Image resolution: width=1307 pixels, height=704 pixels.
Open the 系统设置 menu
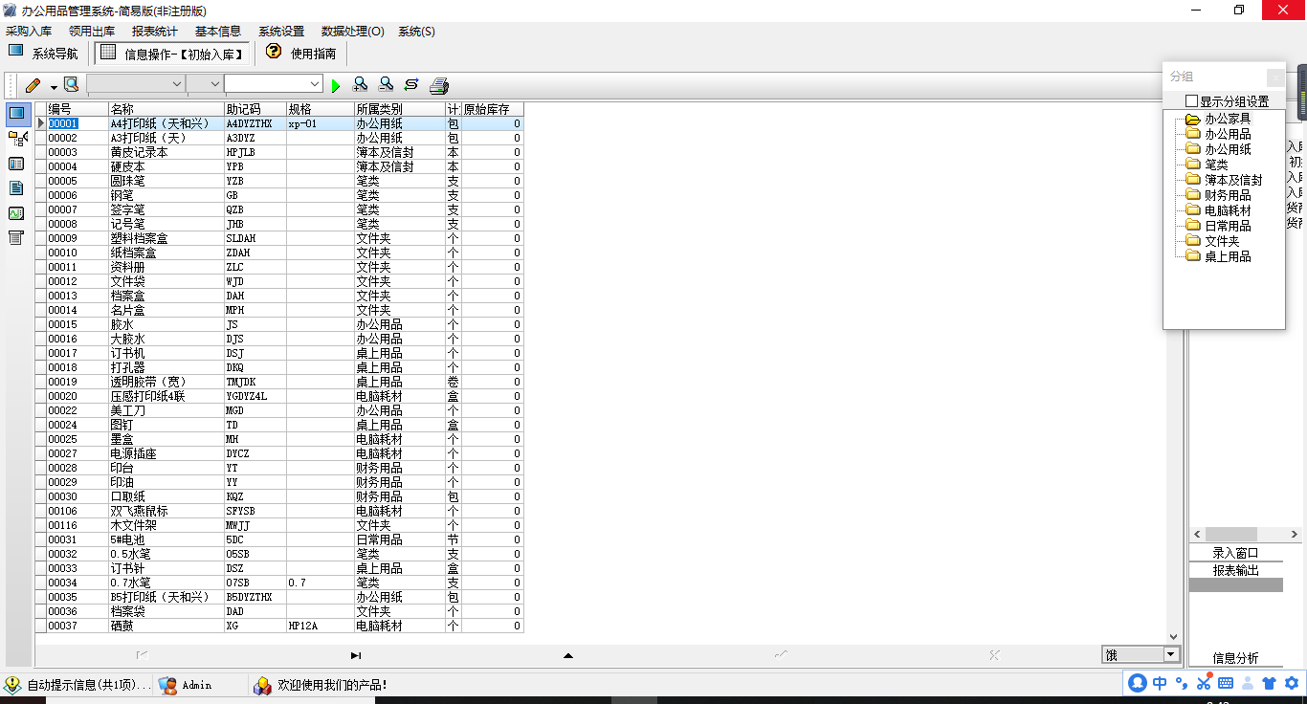[281, 32]
